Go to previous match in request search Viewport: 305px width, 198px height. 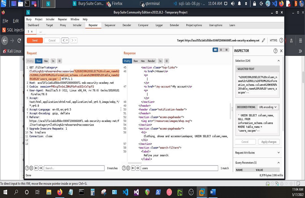(36, 168)
